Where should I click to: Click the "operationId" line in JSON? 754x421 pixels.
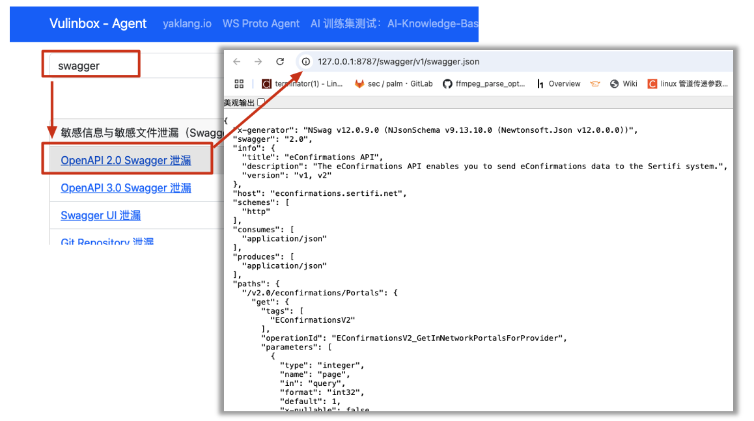(x=414, y=338)
